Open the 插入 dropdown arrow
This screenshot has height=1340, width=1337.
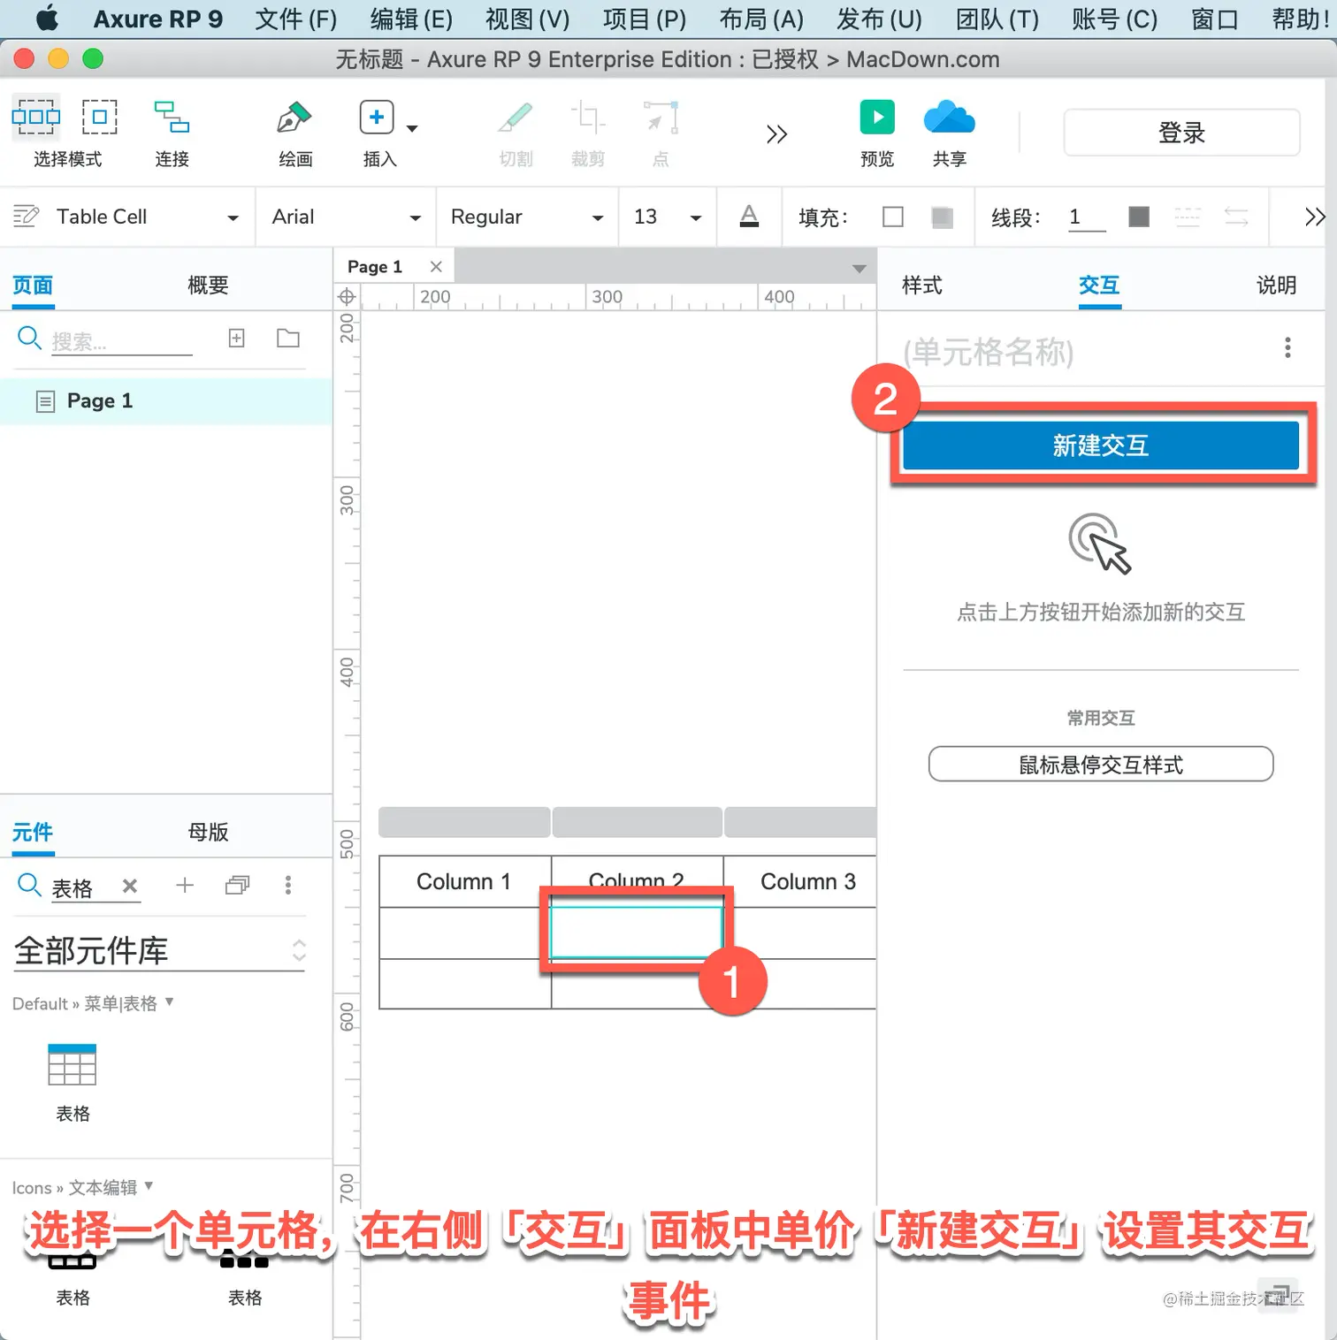412,129
